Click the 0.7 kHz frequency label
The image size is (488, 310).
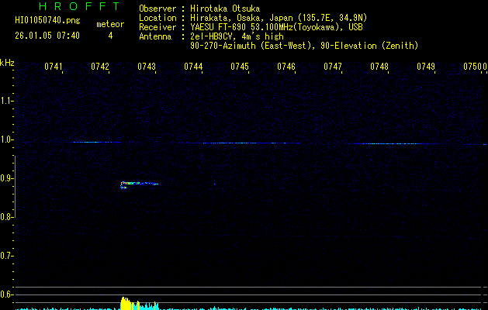point(7,256)
